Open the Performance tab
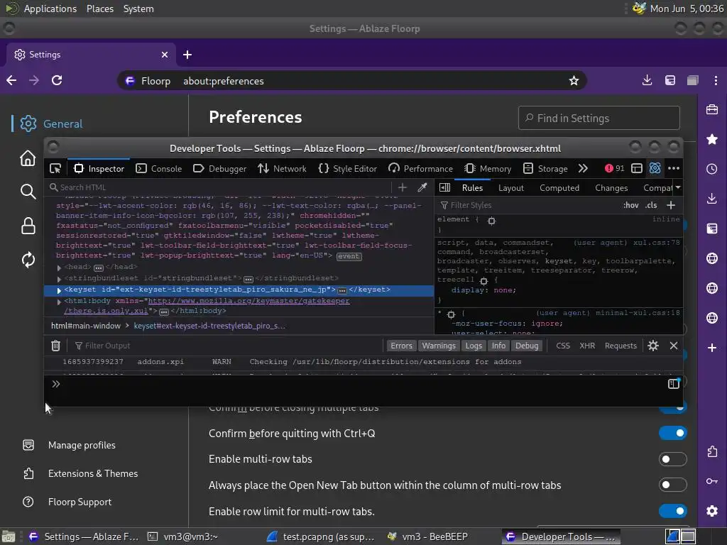The height and width of the screenshot is (545, 727). (420, 169)
